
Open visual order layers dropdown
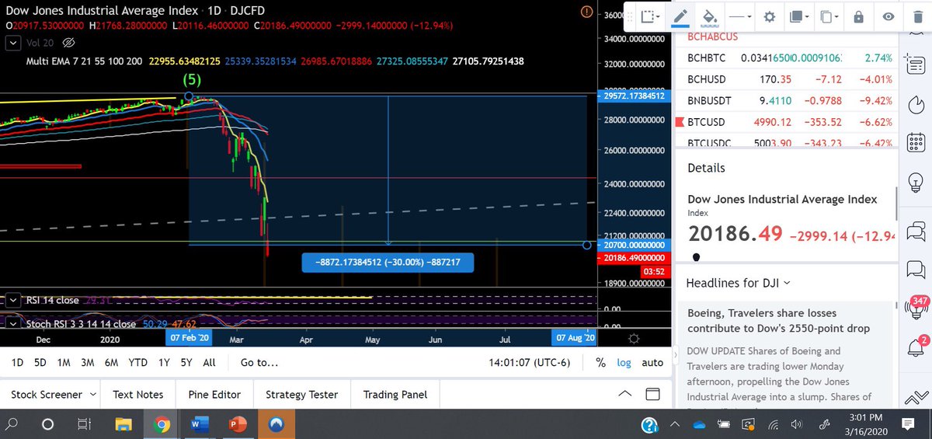tap(798, 16)
